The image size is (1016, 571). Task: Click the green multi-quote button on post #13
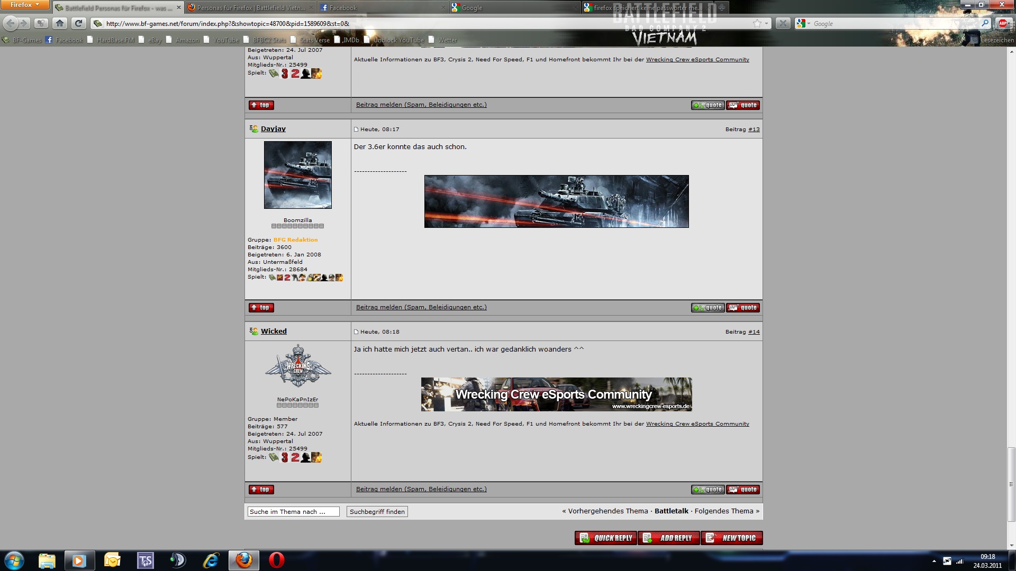[x=707, y=308]
